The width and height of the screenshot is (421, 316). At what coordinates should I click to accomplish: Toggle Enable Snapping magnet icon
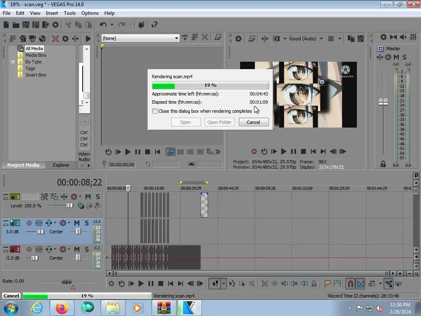point(350,283)
